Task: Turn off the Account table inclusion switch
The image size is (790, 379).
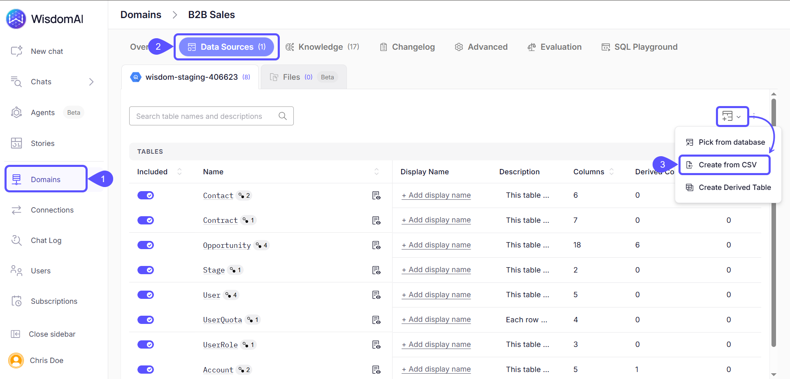Action: pyautogui.click(x=146, y=370)
